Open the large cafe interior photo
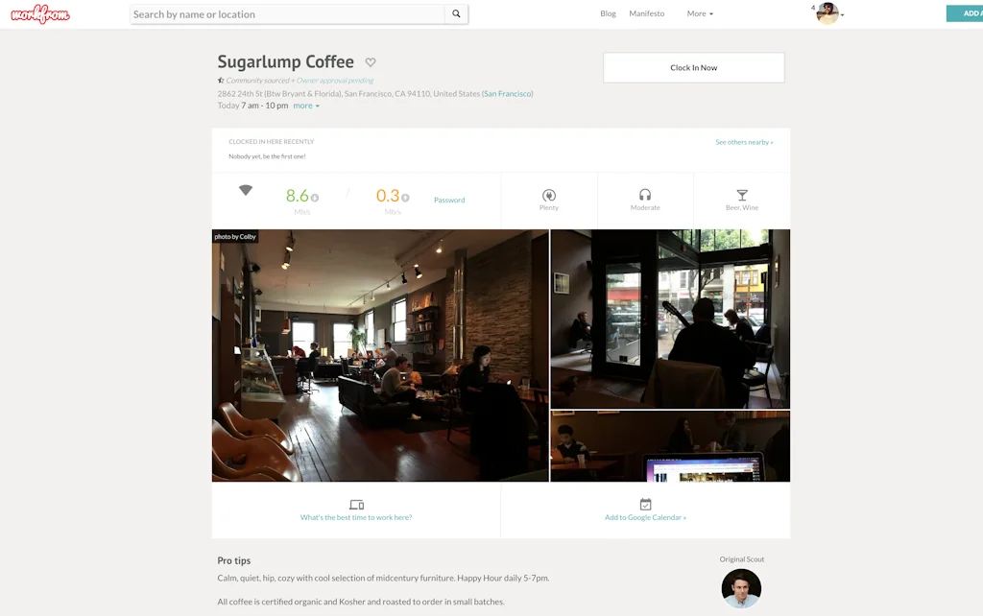The width and height of the screenshot is (983, 616). 380,355
